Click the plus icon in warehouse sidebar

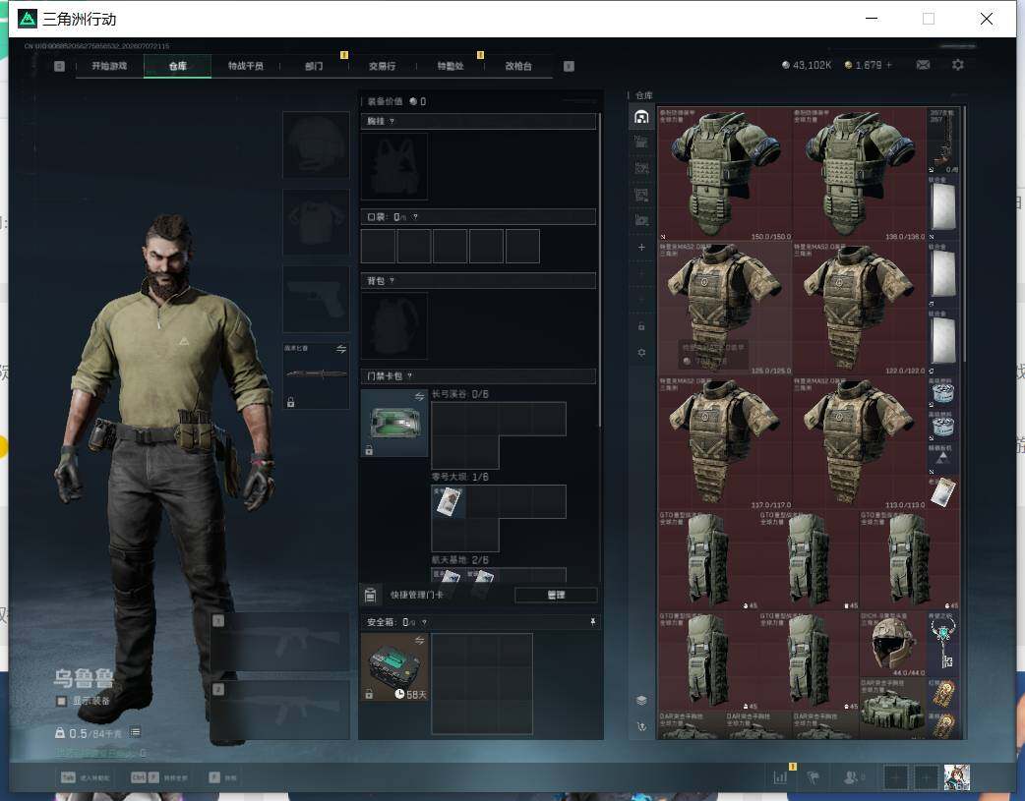(x=641, y=247)
